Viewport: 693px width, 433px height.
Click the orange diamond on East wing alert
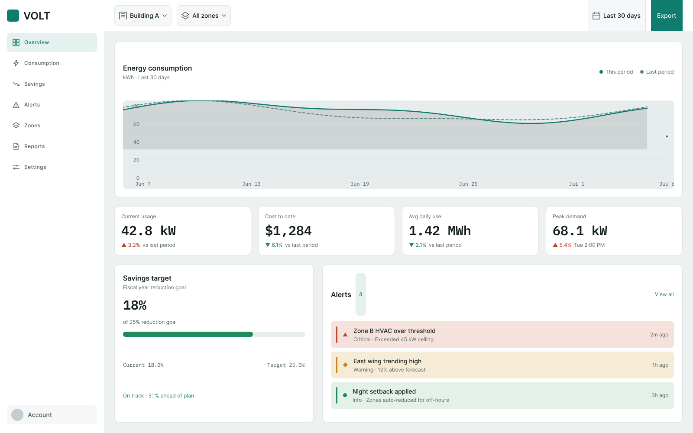pos(345,365)
